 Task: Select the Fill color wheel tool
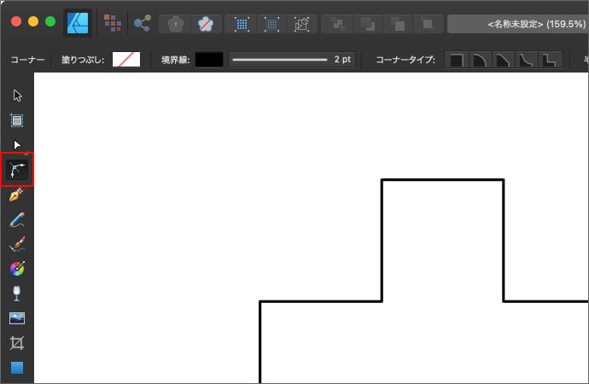tap(17, 269)
